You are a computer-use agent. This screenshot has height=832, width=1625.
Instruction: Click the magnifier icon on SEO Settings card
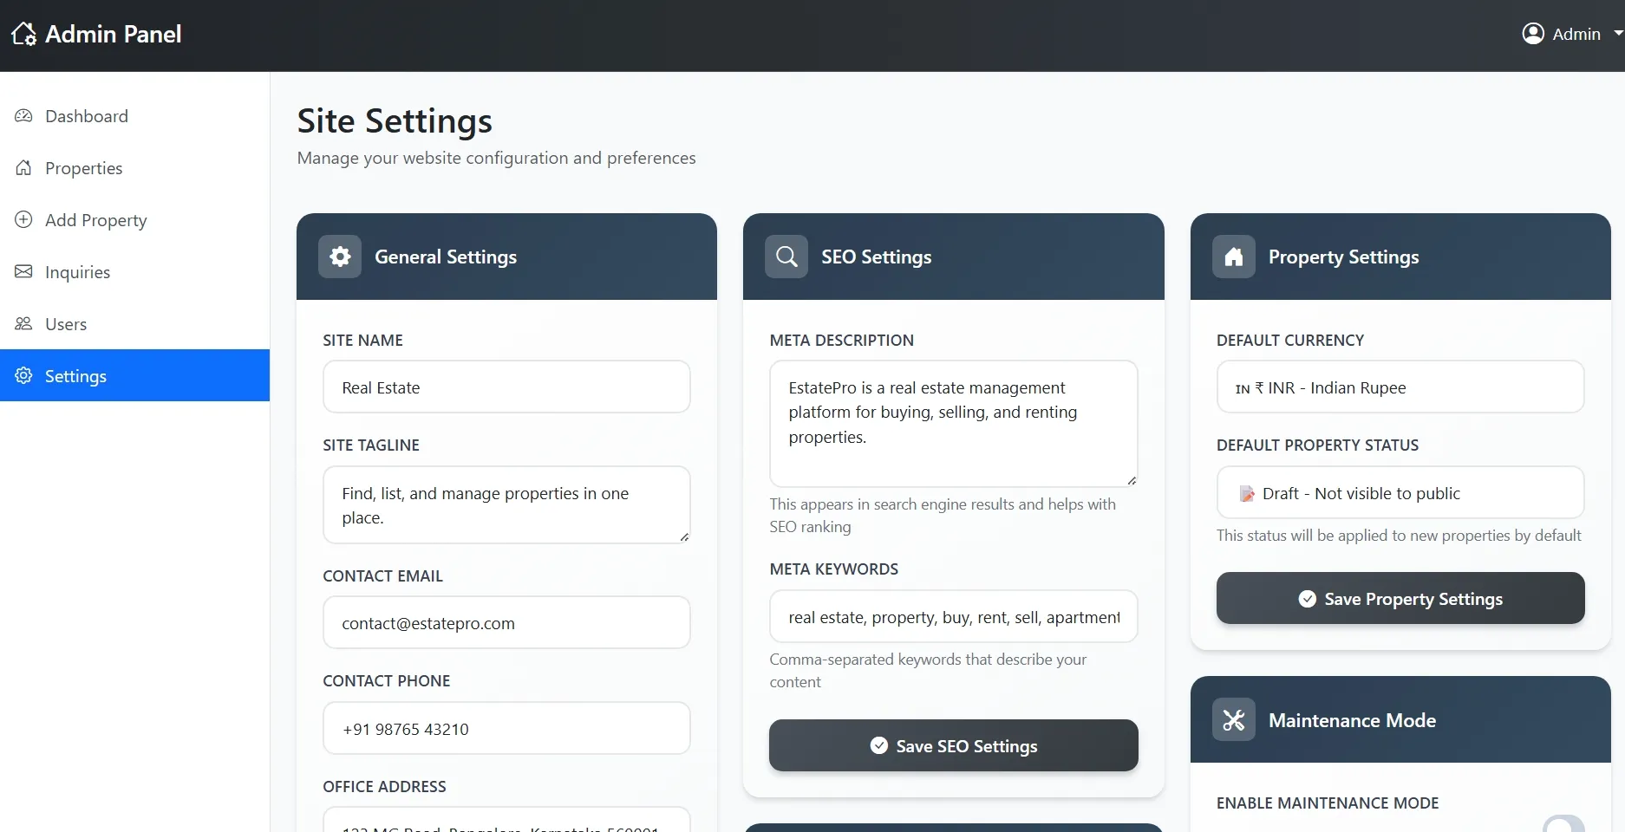(786, 257)
